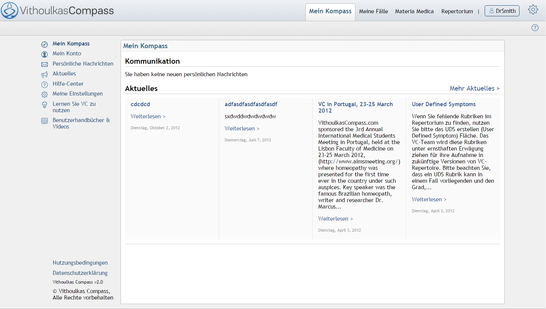
Task: Switch to the Meine Fälle tab
Action: point(373,11)
